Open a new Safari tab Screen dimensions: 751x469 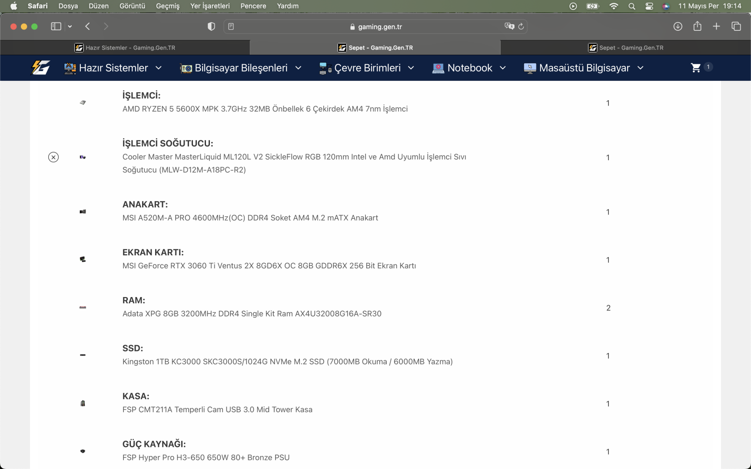pos(717,26)
